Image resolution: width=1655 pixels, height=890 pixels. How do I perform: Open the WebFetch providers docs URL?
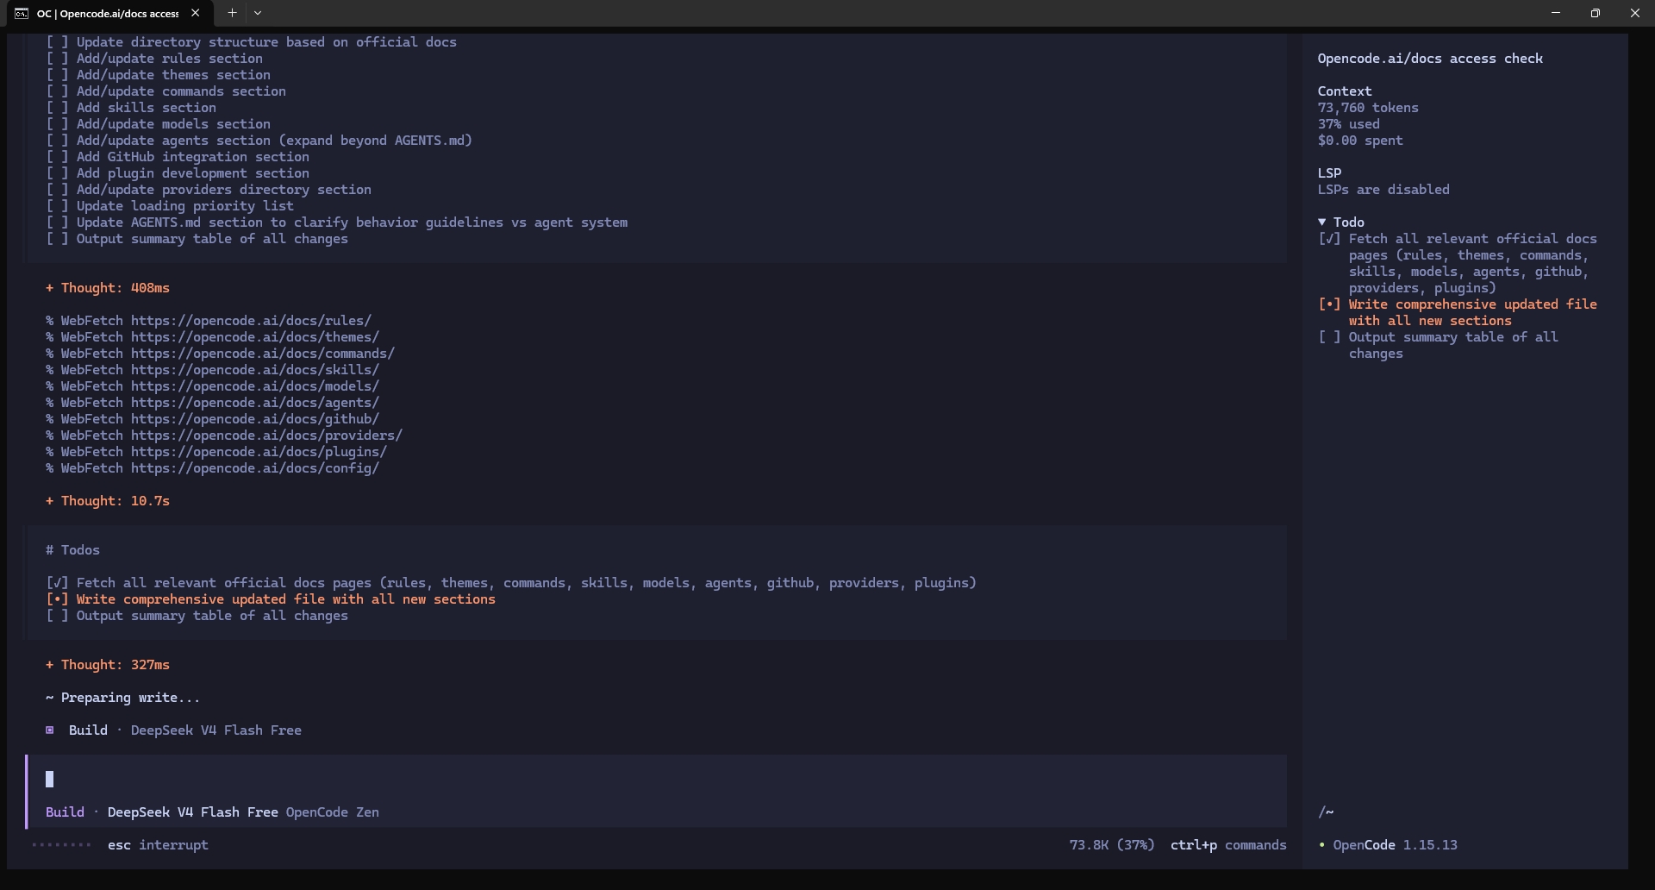click(x=266, y=436)
